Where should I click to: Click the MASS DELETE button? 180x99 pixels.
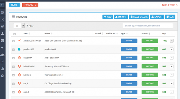point(139,17)
